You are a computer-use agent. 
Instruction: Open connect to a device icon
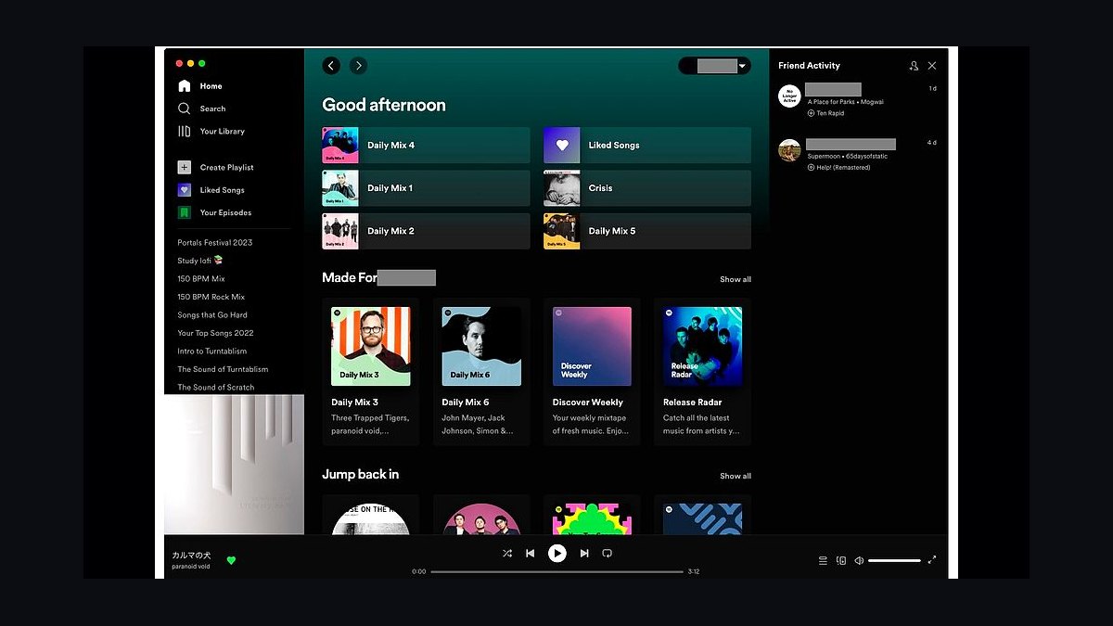pyautogui.click(x=841, y=560)
